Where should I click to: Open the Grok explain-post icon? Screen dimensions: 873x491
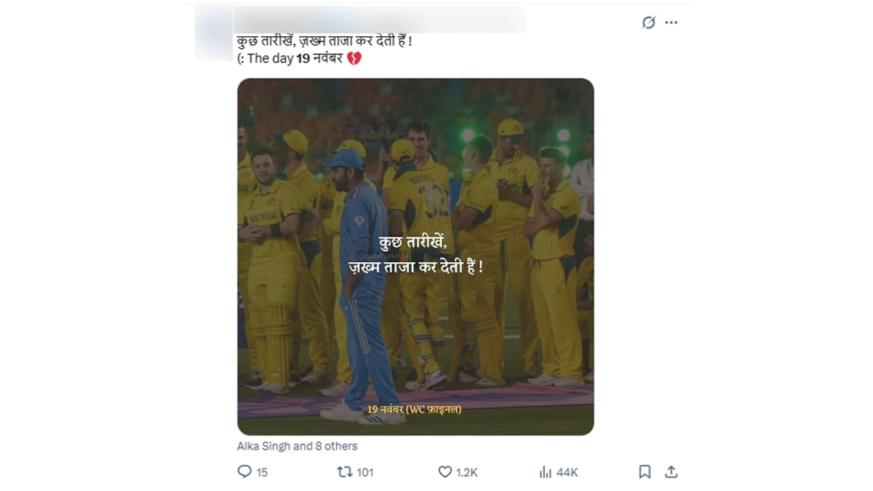[648, 23]
